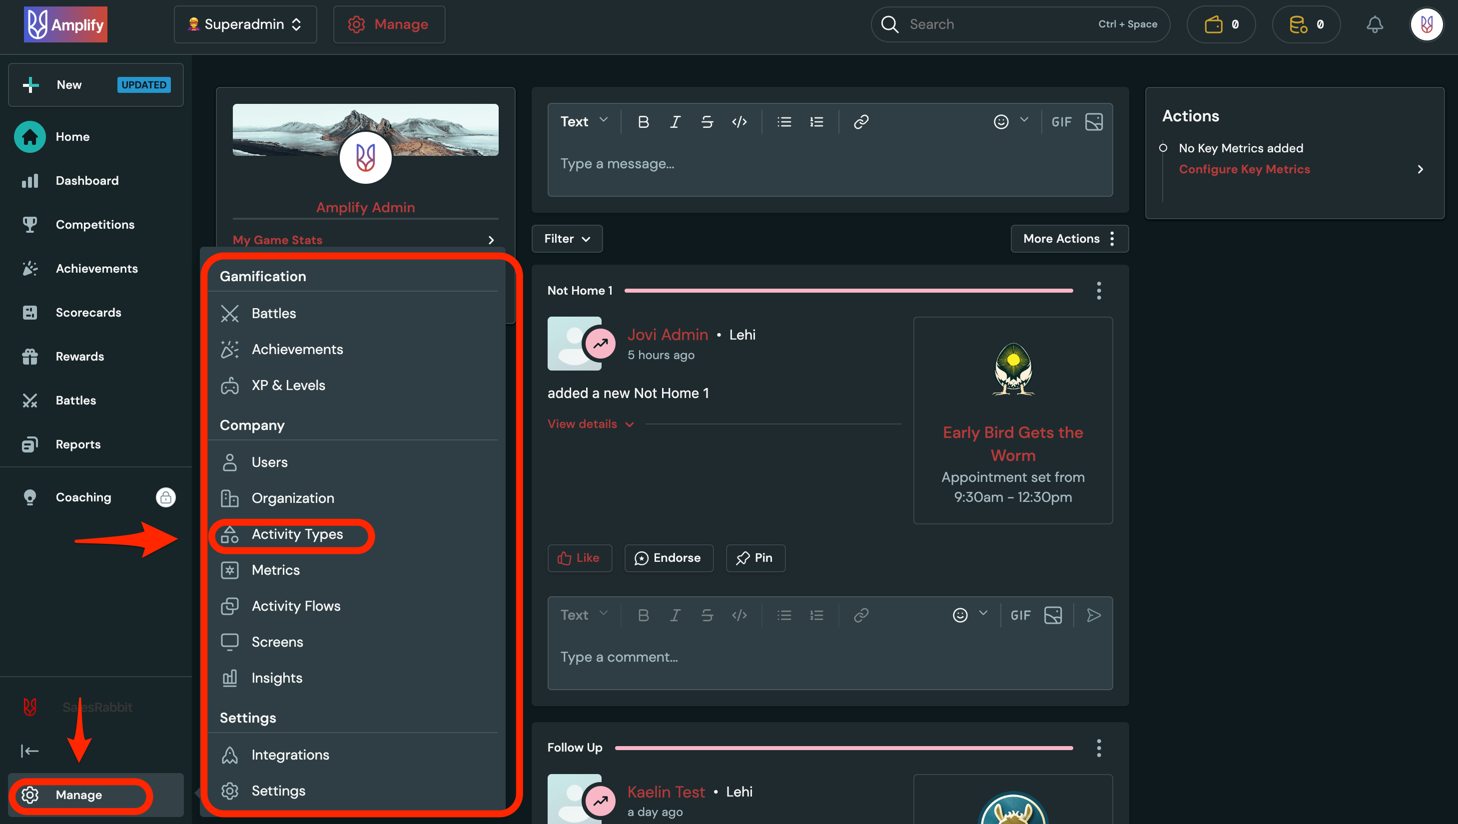Select the bold formatting icon
Image resolution: width=1458 pixels, height=824 pixels.
coord(643,121)
